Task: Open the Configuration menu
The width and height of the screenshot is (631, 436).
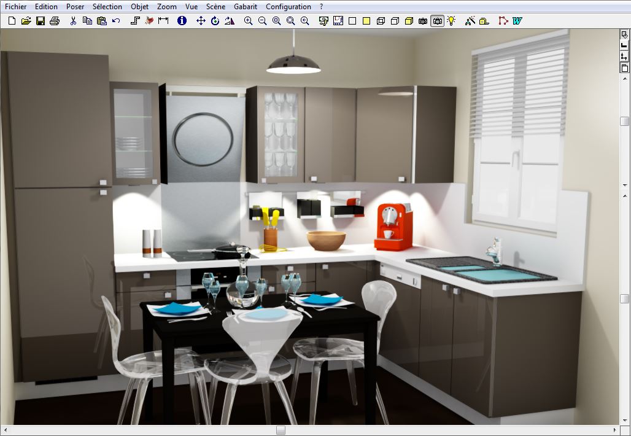Action: (x=288, y=7)
